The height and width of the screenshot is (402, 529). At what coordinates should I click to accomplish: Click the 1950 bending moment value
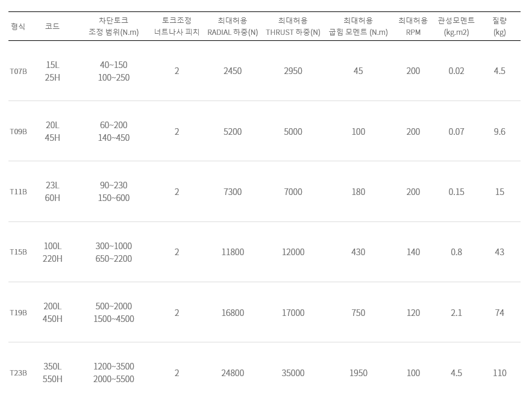pyautogui.click(x=358, y=373)
